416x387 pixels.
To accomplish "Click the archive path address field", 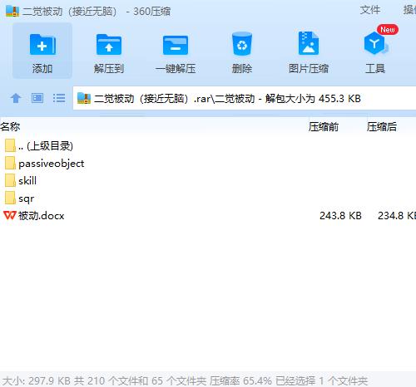I will tap(245, 98).
